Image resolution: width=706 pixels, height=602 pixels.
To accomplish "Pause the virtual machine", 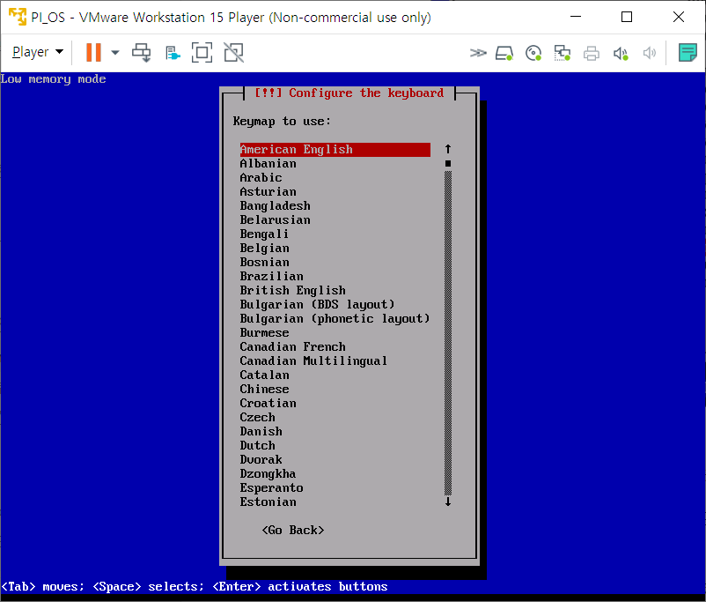I will pyautogui.click(x=93, y=52).
